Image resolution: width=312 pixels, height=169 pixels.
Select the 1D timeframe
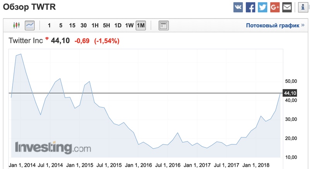point(118,25)
